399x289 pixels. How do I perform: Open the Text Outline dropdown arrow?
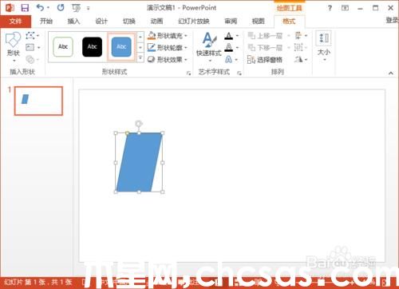click(237, 48)
